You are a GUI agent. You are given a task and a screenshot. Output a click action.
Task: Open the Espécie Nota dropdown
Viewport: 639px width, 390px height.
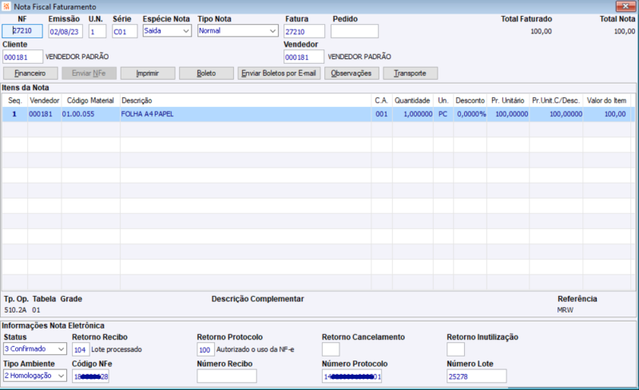(167, 30)
